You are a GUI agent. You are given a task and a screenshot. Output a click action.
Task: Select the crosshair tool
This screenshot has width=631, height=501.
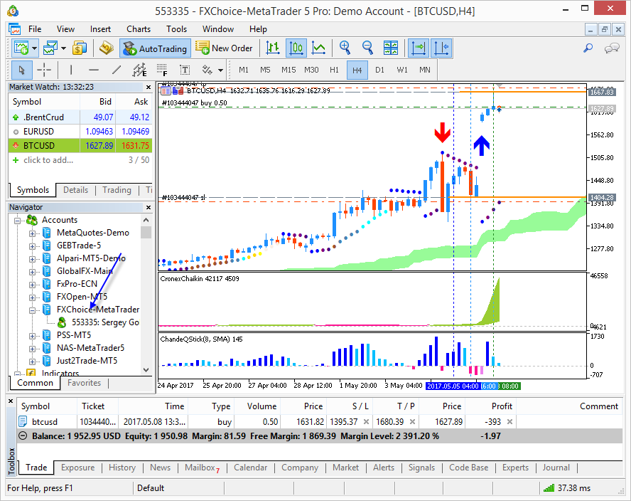[x=44, y=70]
